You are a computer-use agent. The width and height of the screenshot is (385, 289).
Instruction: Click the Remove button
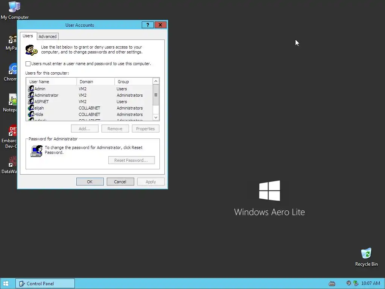pos(115,129)
